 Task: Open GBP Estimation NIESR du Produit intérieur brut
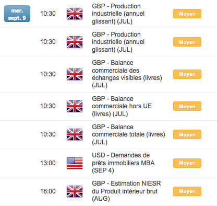pyautogui.click(x=126, y=191)
